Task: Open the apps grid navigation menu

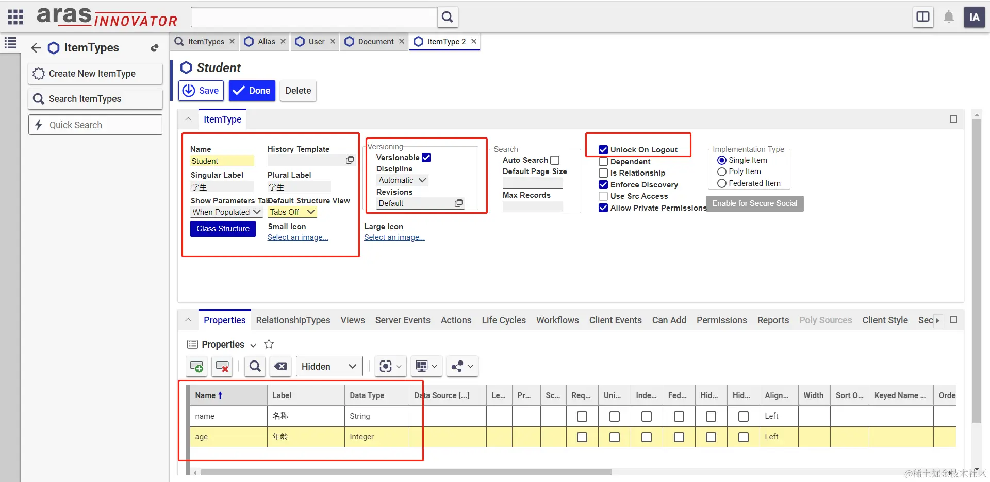Action: [15, 17]
